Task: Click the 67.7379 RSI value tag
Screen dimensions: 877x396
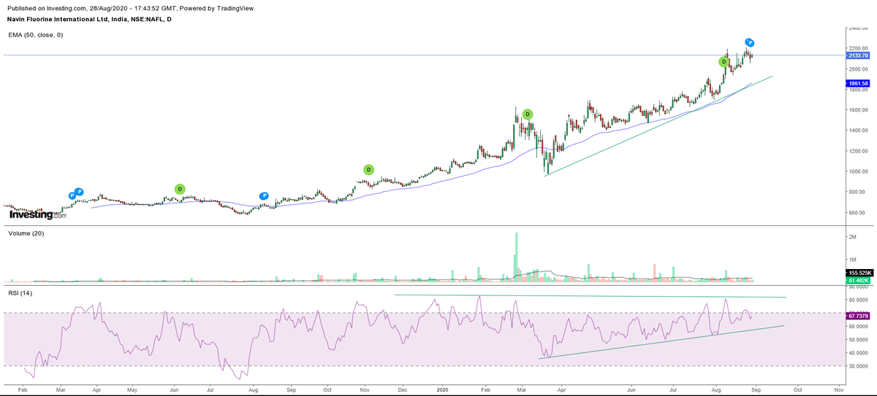Action: pyautogui.click(x=858, y=316)
